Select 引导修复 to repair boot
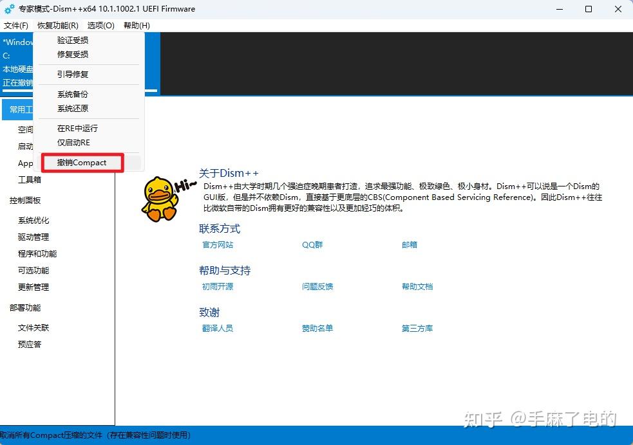This screenshot has height=445, width=633. [x=73, y=73]
